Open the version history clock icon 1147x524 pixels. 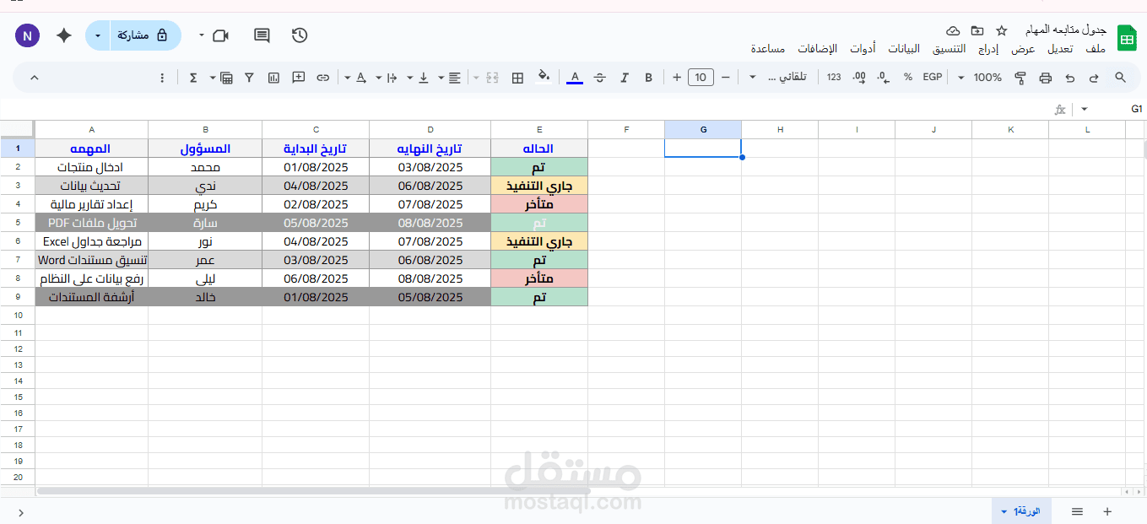(300, 35)
